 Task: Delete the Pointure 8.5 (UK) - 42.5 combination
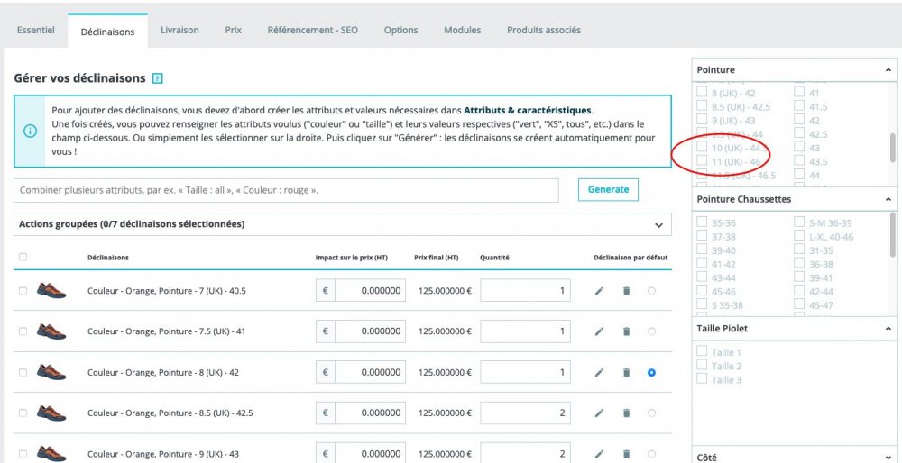627,413
